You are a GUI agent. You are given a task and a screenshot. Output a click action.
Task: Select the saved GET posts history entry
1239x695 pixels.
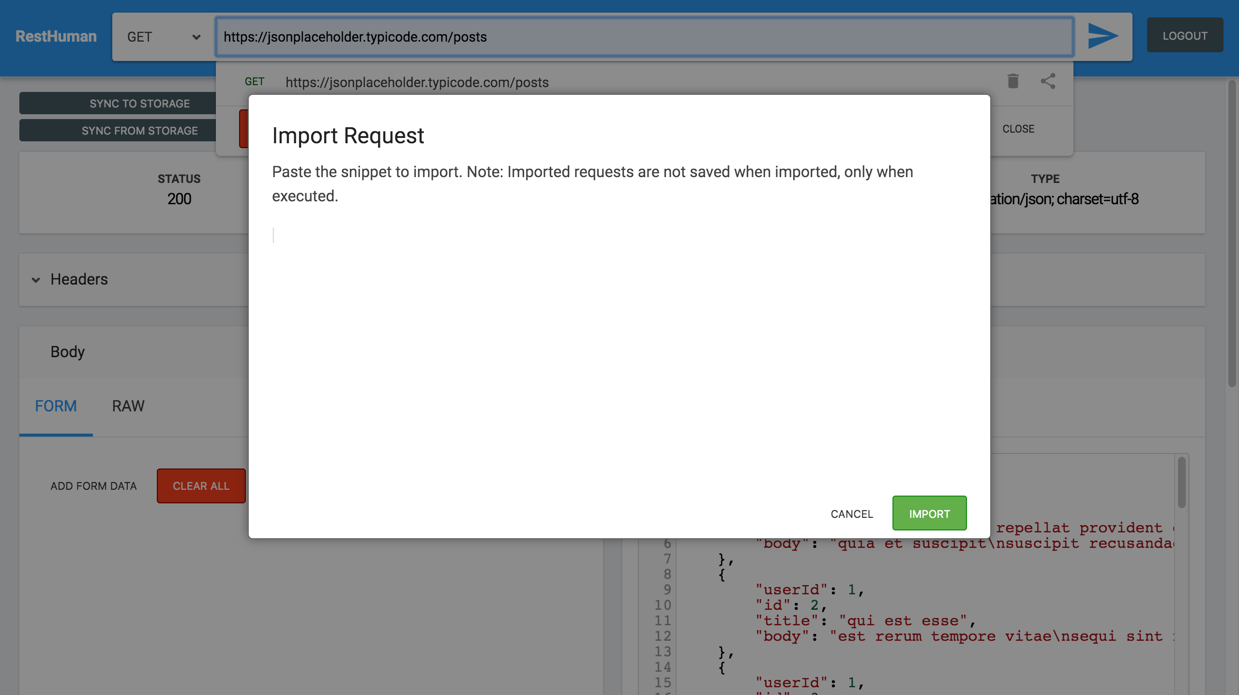416,82
